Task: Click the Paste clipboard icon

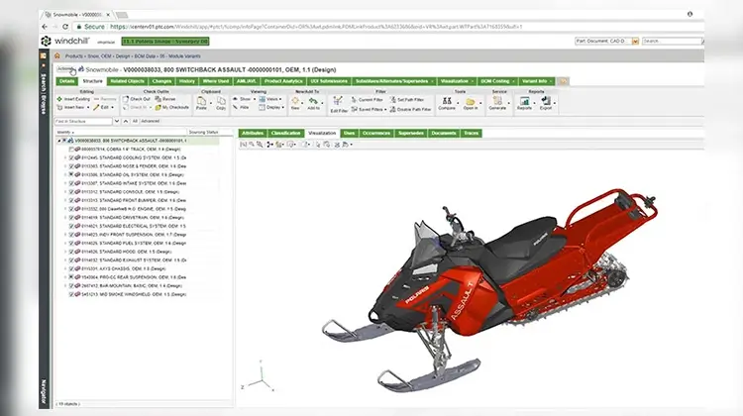Action: [x=201, y=101]
